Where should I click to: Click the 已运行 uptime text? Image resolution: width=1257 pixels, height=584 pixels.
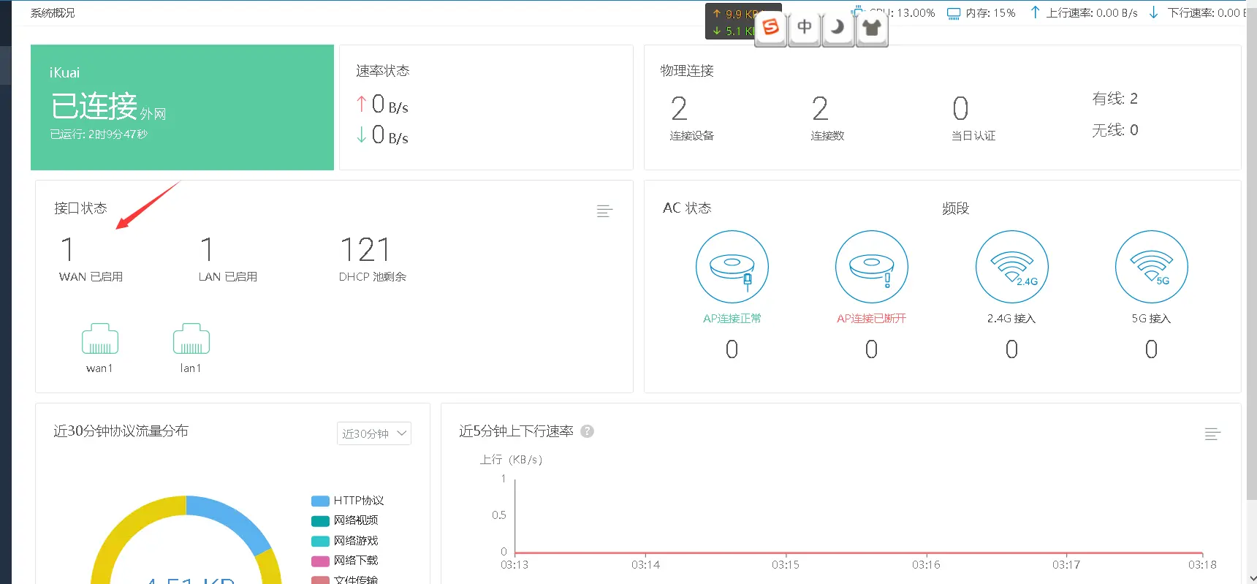99,134
